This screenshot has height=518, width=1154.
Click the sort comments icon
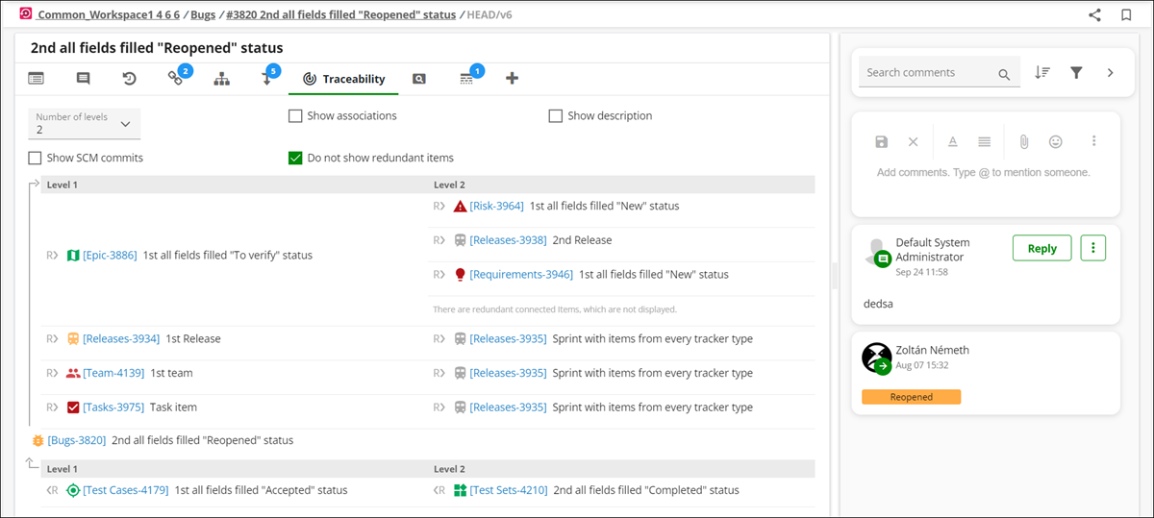(x=1042, y=72)
